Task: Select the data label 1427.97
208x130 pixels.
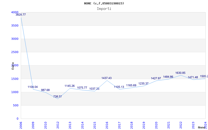Action: tap(156, 79)
